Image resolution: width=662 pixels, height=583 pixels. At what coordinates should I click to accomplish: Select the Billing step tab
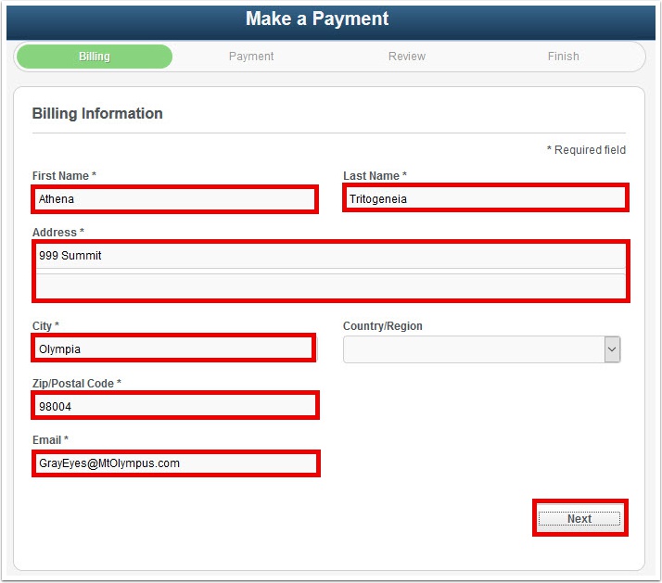pyautogui.click(x=95, y=57)
